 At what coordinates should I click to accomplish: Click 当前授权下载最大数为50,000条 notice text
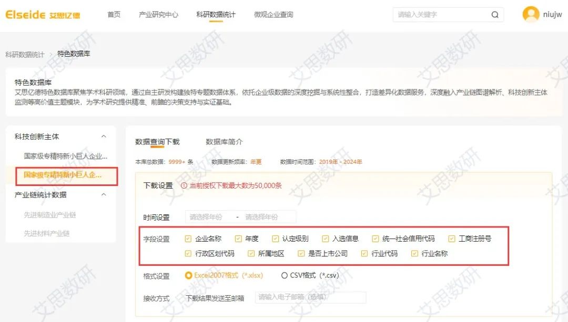point(236,185)
